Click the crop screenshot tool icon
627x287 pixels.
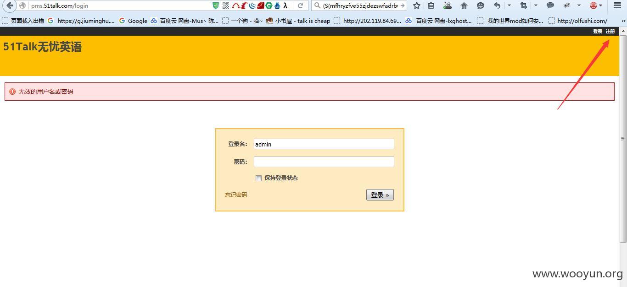(523, 5)
